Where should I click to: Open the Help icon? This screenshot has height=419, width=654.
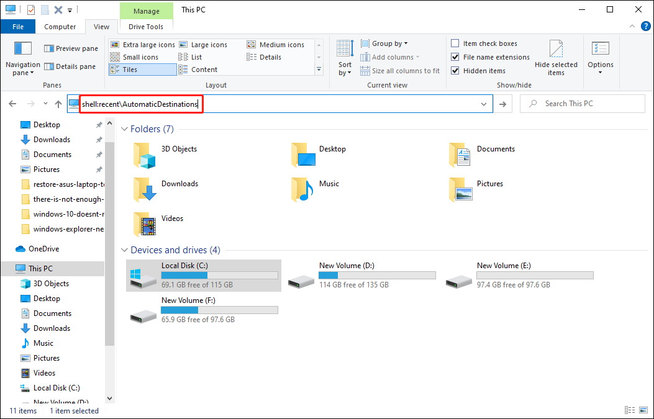coord(645,26)
